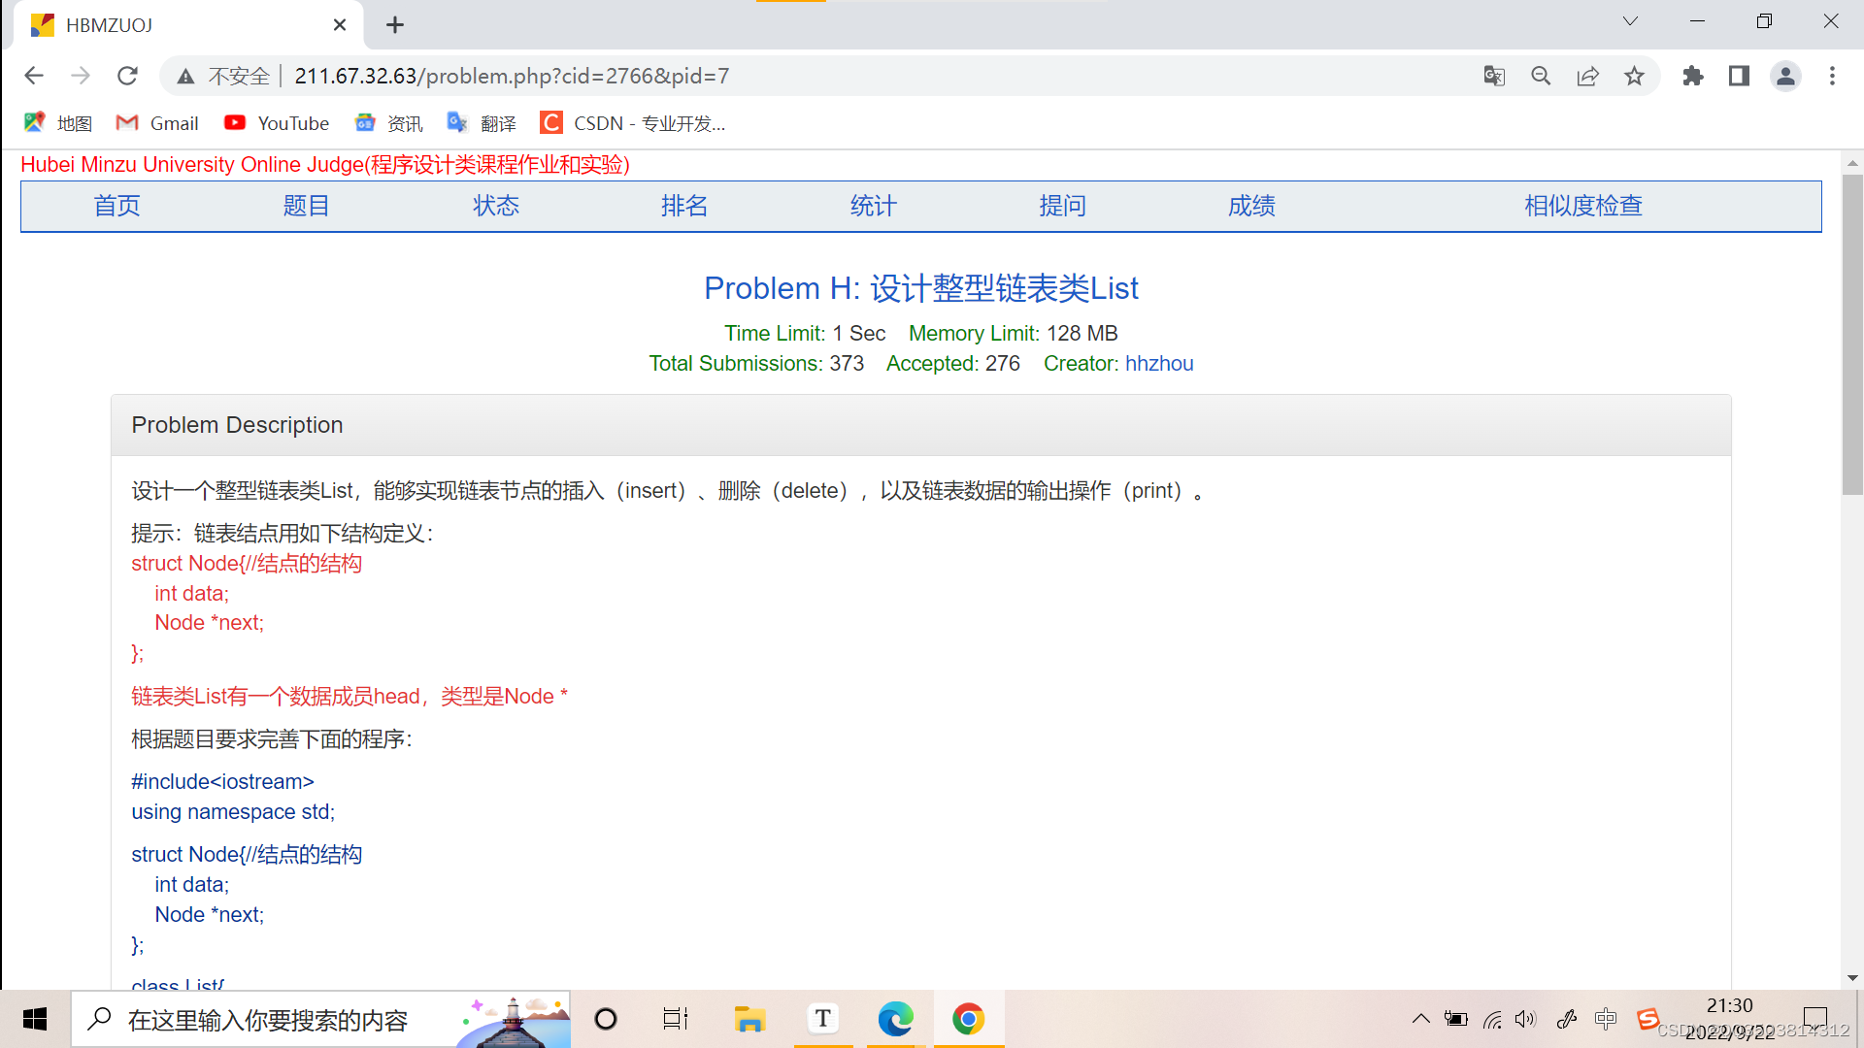Click the Problem Description panel header
Screen dimensions: 1864x1048
[921, 425]
